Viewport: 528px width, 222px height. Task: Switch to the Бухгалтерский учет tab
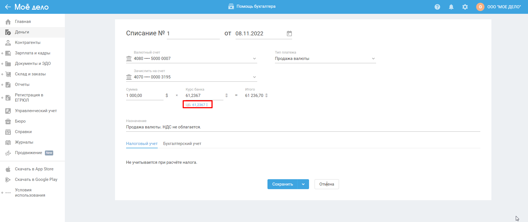point(182,144)
